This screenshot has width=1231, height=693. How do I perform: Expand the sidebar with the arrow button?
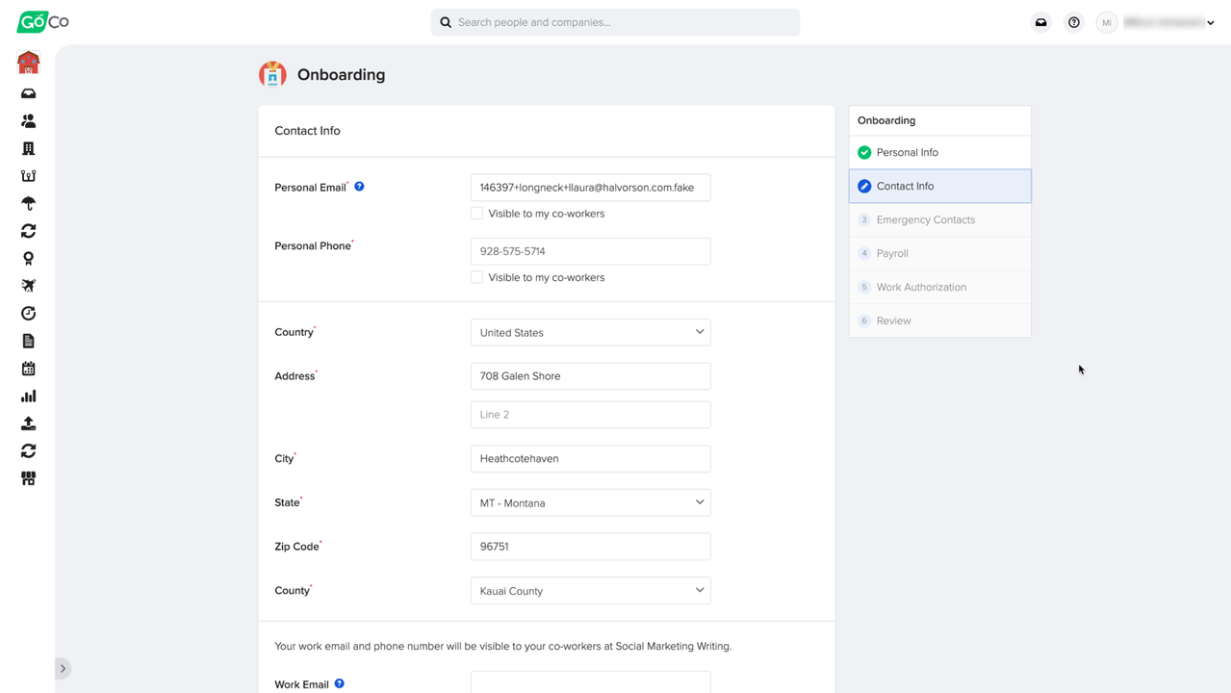(x=63, y=668)
